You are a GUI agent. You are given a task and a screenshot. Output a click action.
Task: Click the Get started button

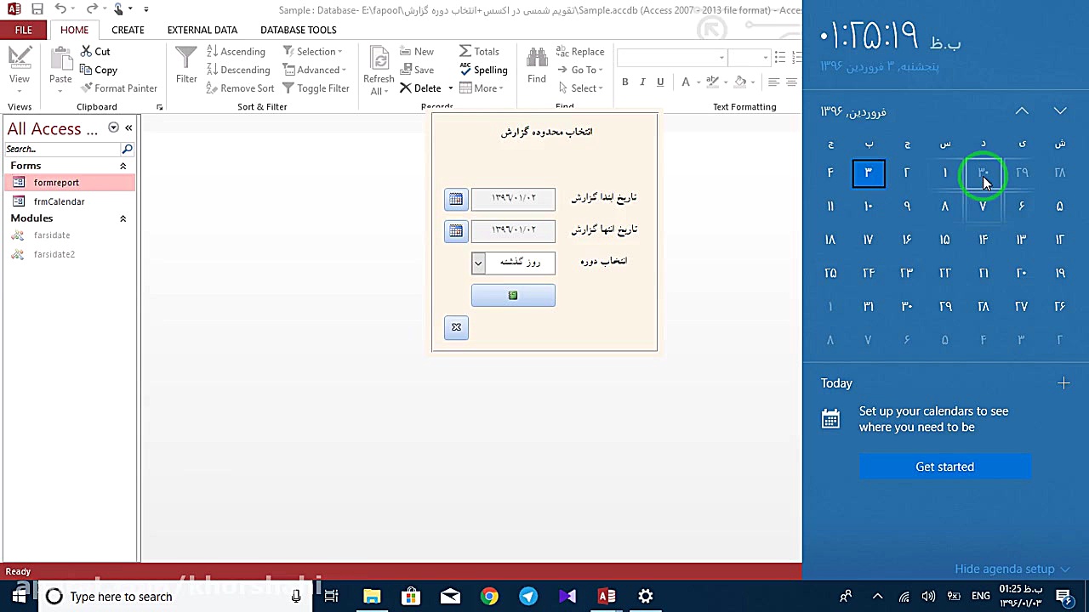pos(944,467)
